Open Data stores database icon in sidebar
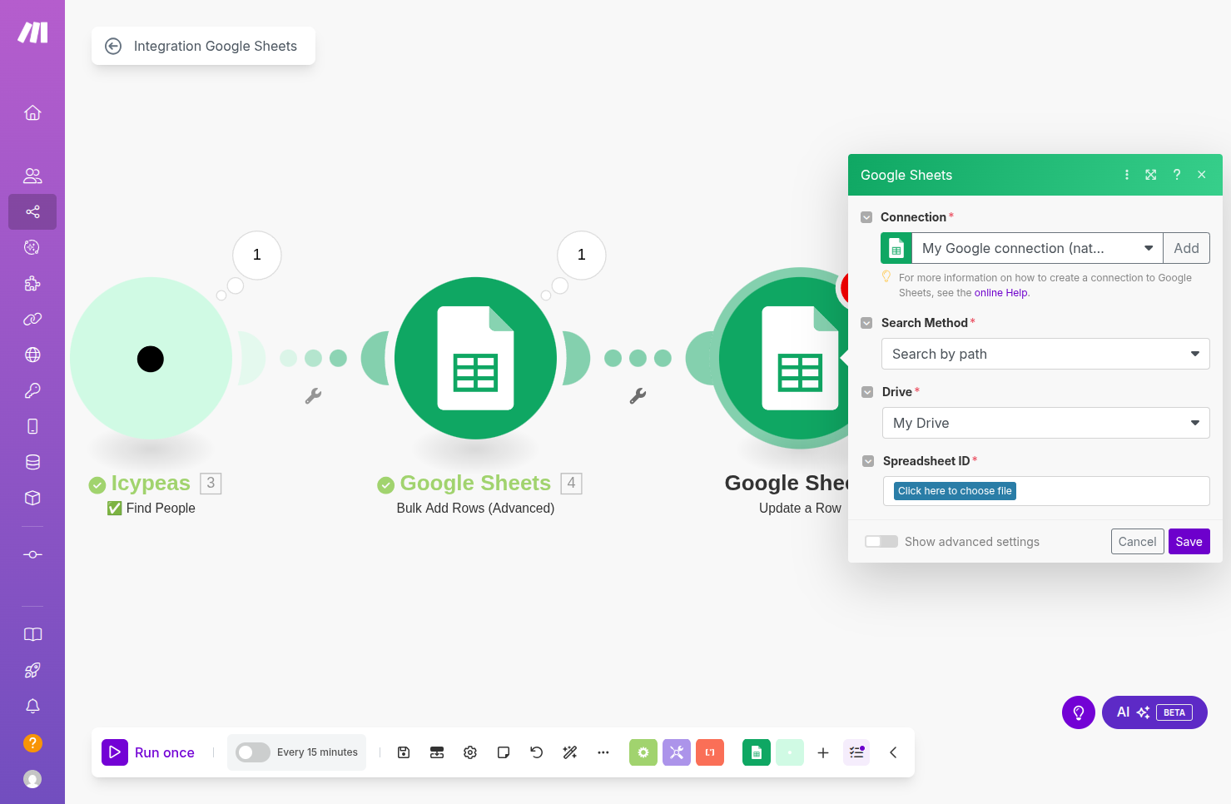Image resolution: width=1231 pixels, height=804 pixels. tap(32, 462)
